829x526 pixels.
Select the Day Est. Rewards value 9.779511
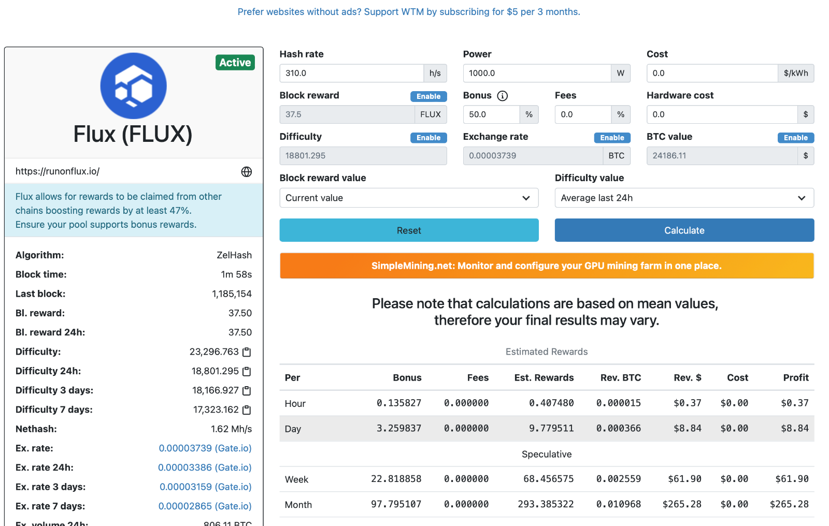pos(551,429)
